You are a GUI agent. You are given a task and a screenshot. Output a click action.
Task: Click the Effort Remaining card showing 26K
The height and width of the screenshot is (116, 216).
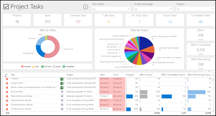pos(200,64)
